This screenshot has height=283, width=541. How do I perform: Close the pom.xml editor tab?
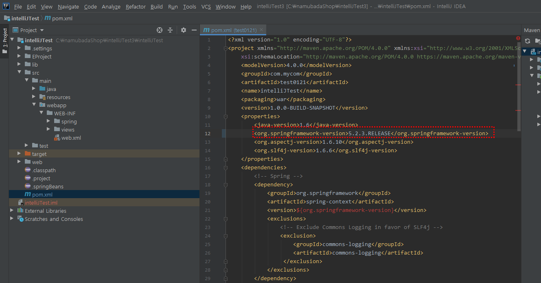point(261,30)
